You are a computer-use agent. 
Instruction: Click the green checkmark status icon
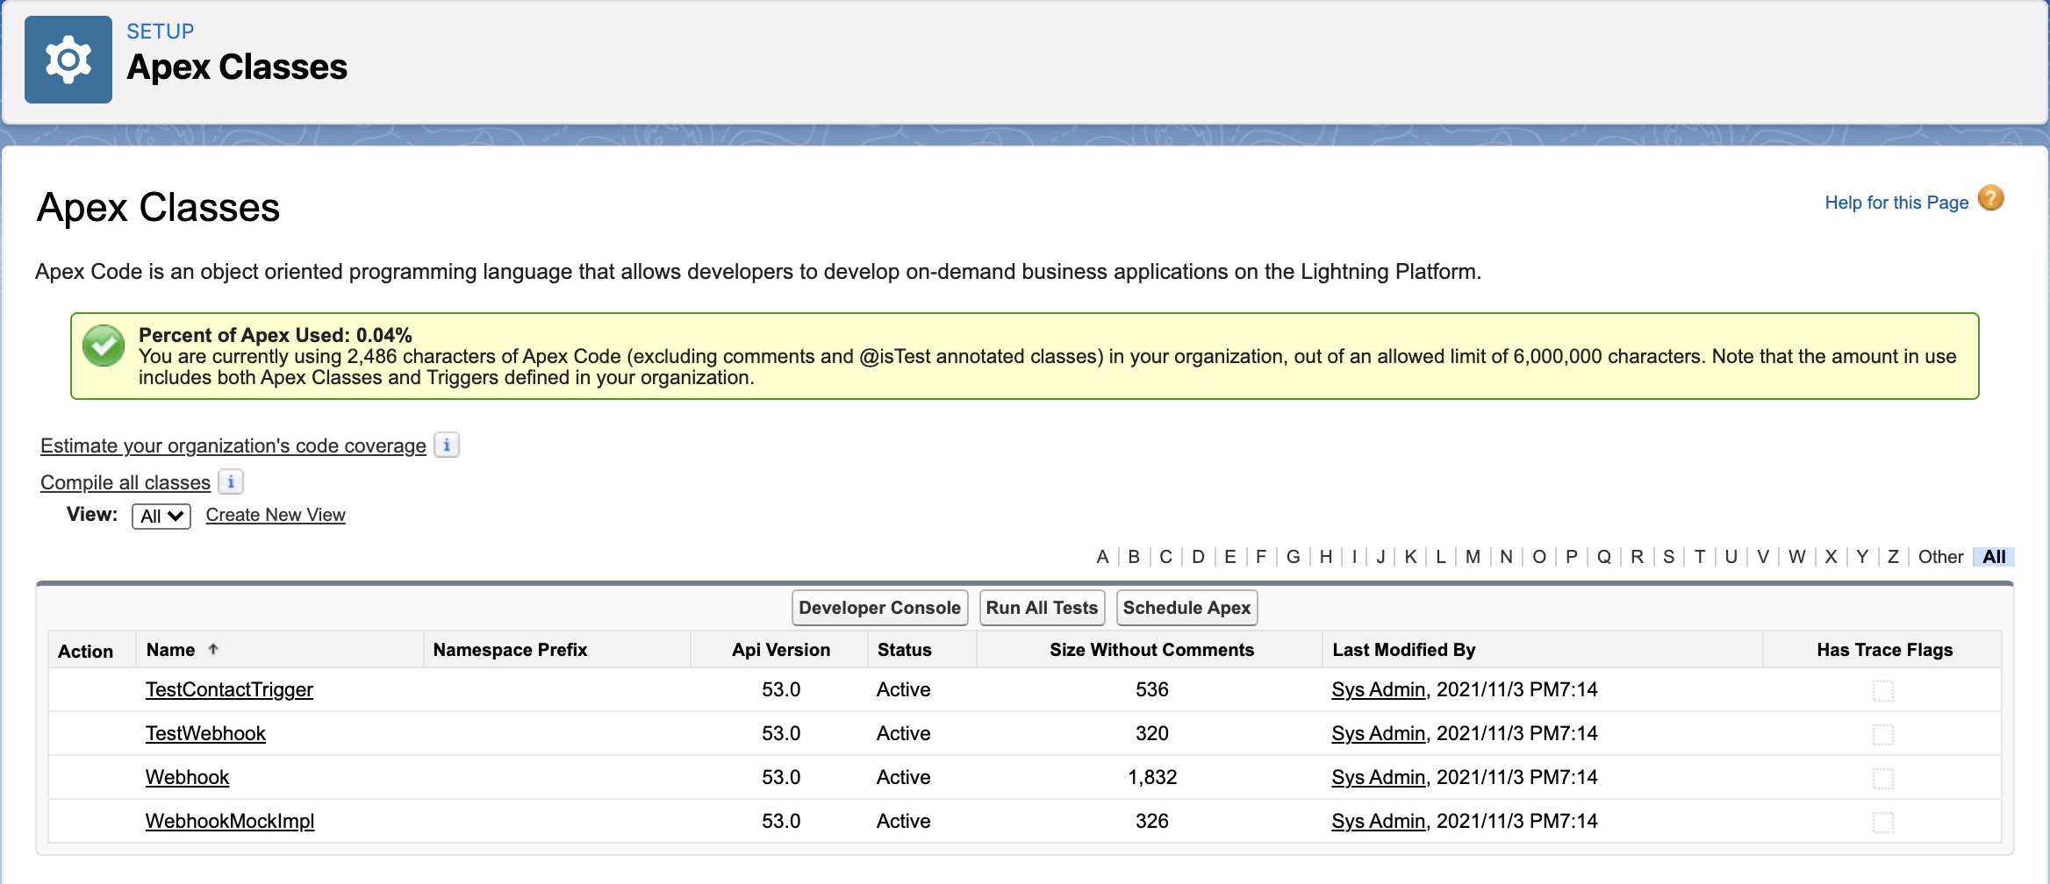coord(104,346)
